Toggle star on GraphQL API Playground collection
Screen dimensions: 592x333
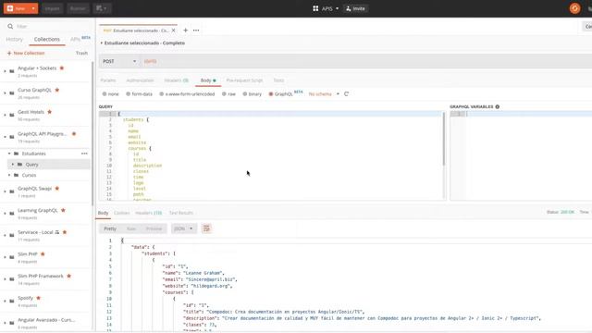(74, 133)
